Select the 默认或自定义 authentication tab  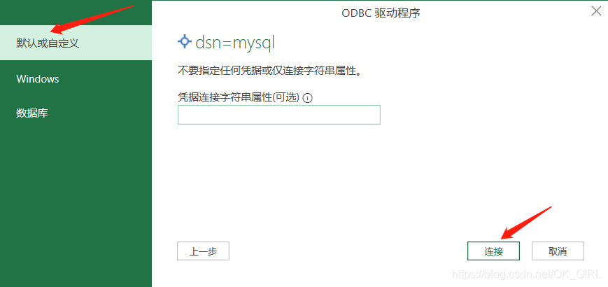76,43
